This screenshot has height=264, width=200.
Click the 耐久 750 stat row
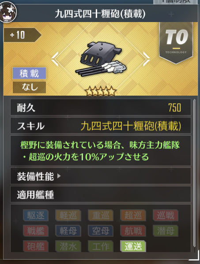click(x=101, y=107)
